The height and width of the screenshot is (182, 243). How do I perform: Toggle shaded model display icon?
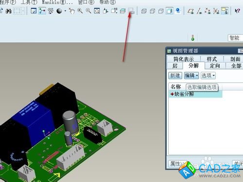[x=169, y=11]
